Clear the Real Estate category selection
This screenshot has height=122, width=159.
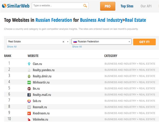point(63,42)
